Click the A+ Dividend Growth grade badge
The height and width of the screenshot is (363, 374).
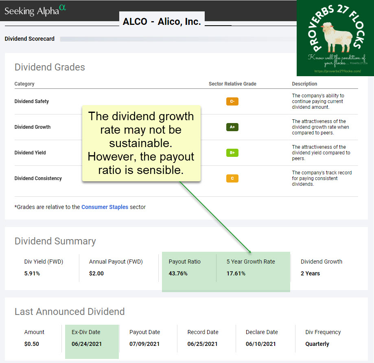coord(232,127)
